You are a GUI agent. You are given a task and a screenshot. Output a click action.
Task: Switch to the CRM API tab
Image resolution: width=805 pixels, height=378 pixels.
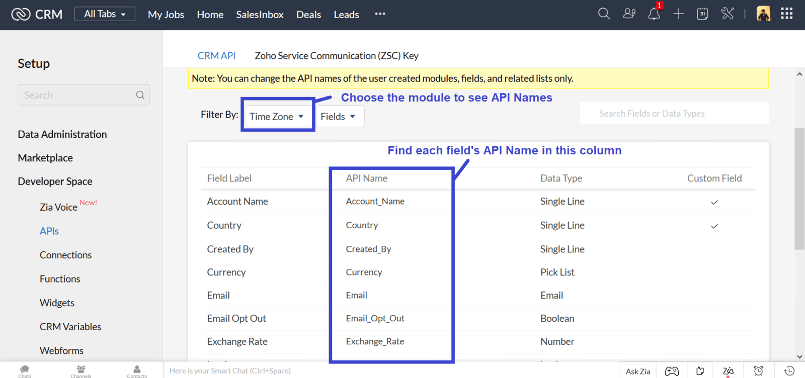(x=216, y=56)
